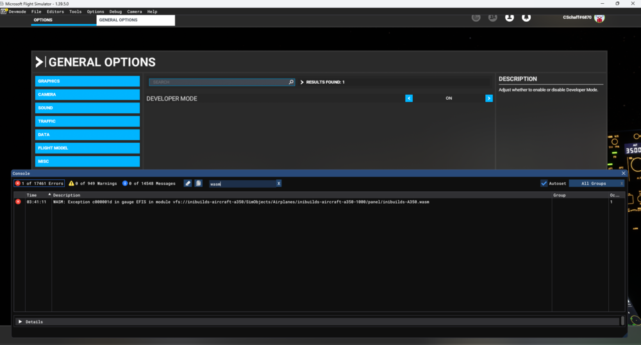The height and width of the screenshot is (345, 641).
Task: Select the Camera options category
Action: click(x=87, y=94)
